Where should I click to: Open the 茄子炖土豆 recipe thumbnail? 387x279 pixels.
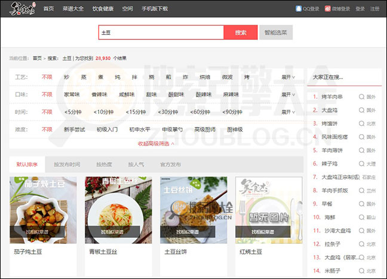tap(43, 209)
